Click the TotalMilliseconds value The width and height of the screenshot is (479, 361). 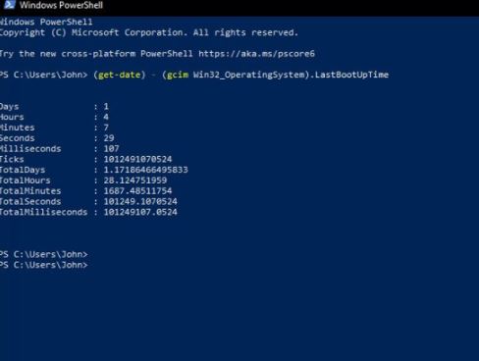click(x=140, y=212)
